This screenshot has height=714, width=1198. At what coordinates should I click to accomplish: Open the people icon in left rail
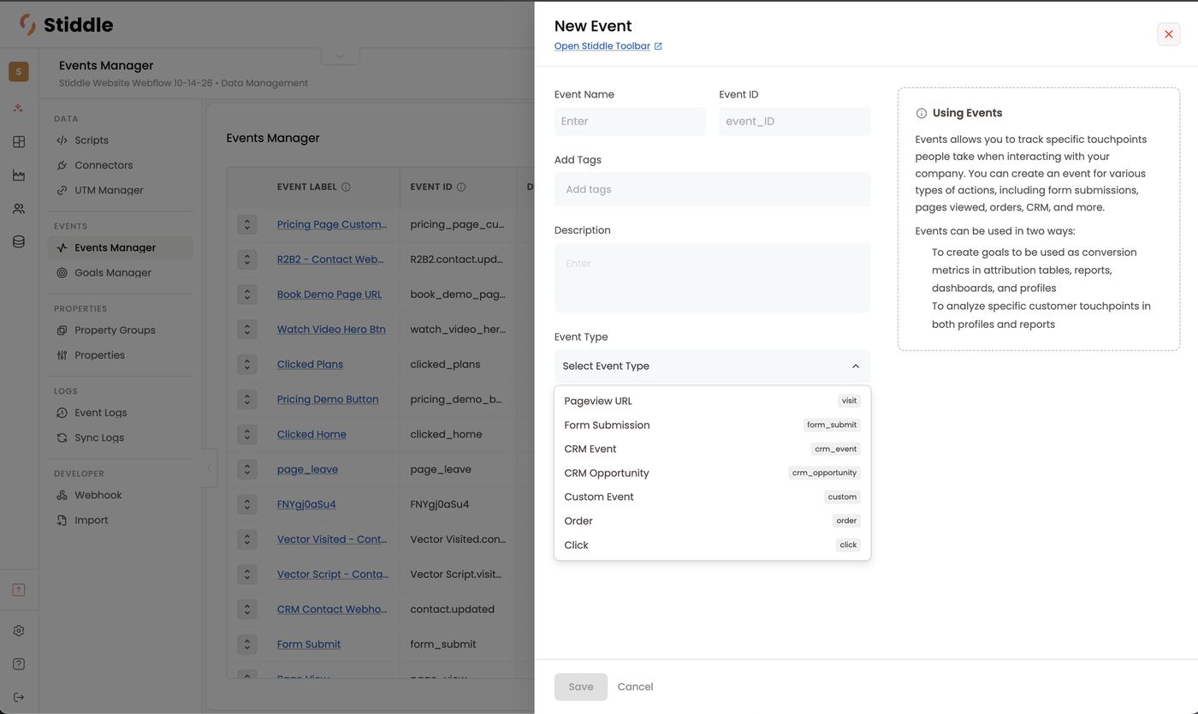pos(19,209)
